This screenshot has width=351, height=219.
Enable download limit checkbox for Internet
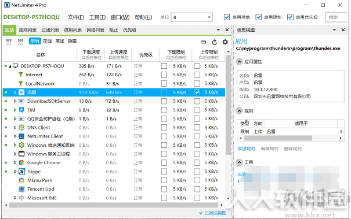[x=164, y=75]
